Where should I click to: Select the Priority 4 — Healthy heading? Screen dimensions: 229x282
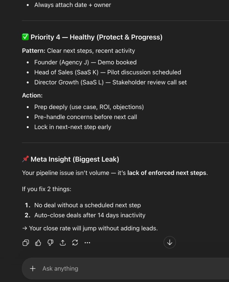point(97,37)
